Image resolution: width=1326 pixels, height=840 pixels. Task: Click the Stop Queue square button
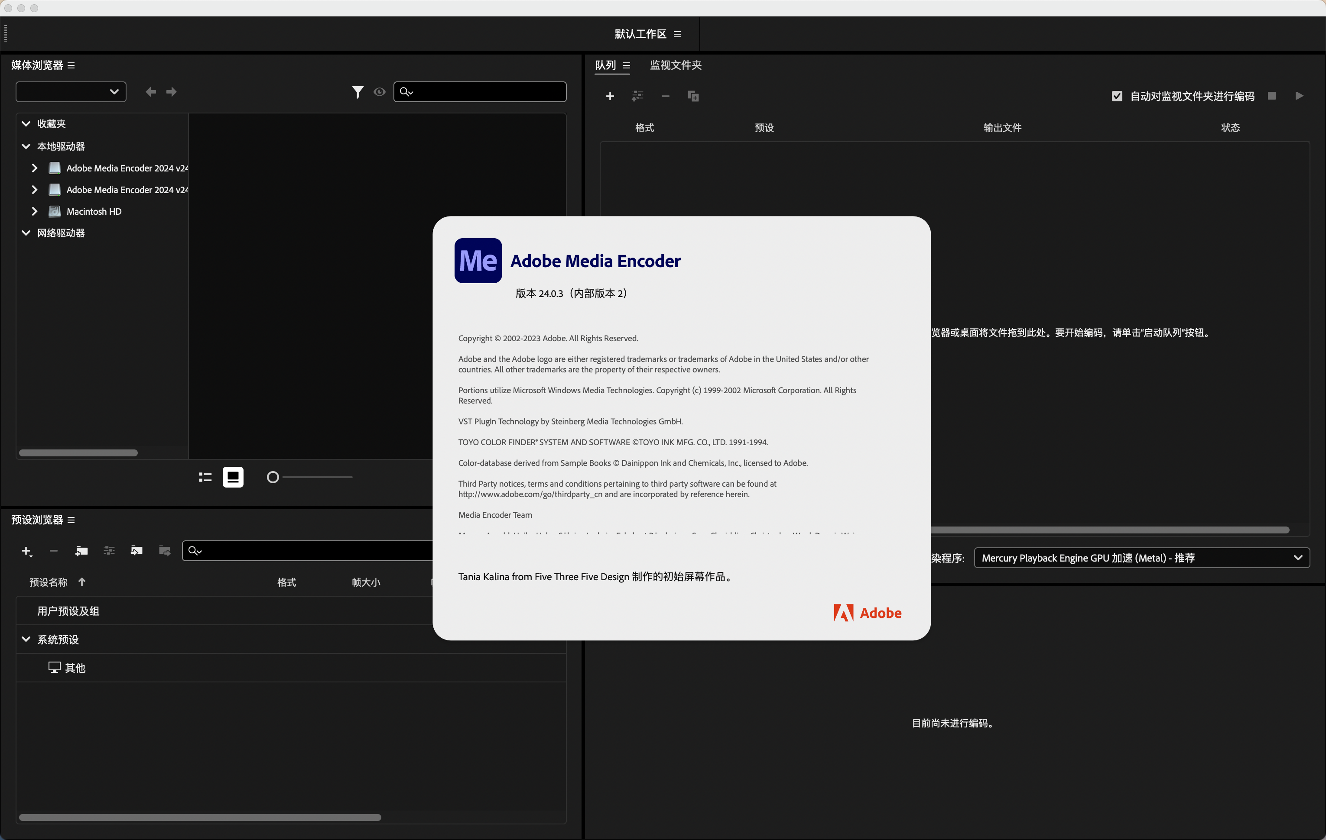point(1271,96)
